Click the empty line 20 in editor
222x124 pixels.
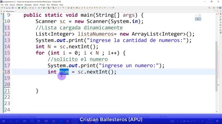[x=113, y=84]
